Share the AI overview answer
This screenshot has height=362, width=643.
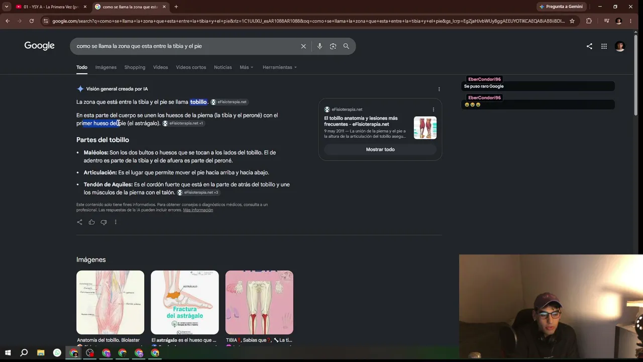click(79, 222)
